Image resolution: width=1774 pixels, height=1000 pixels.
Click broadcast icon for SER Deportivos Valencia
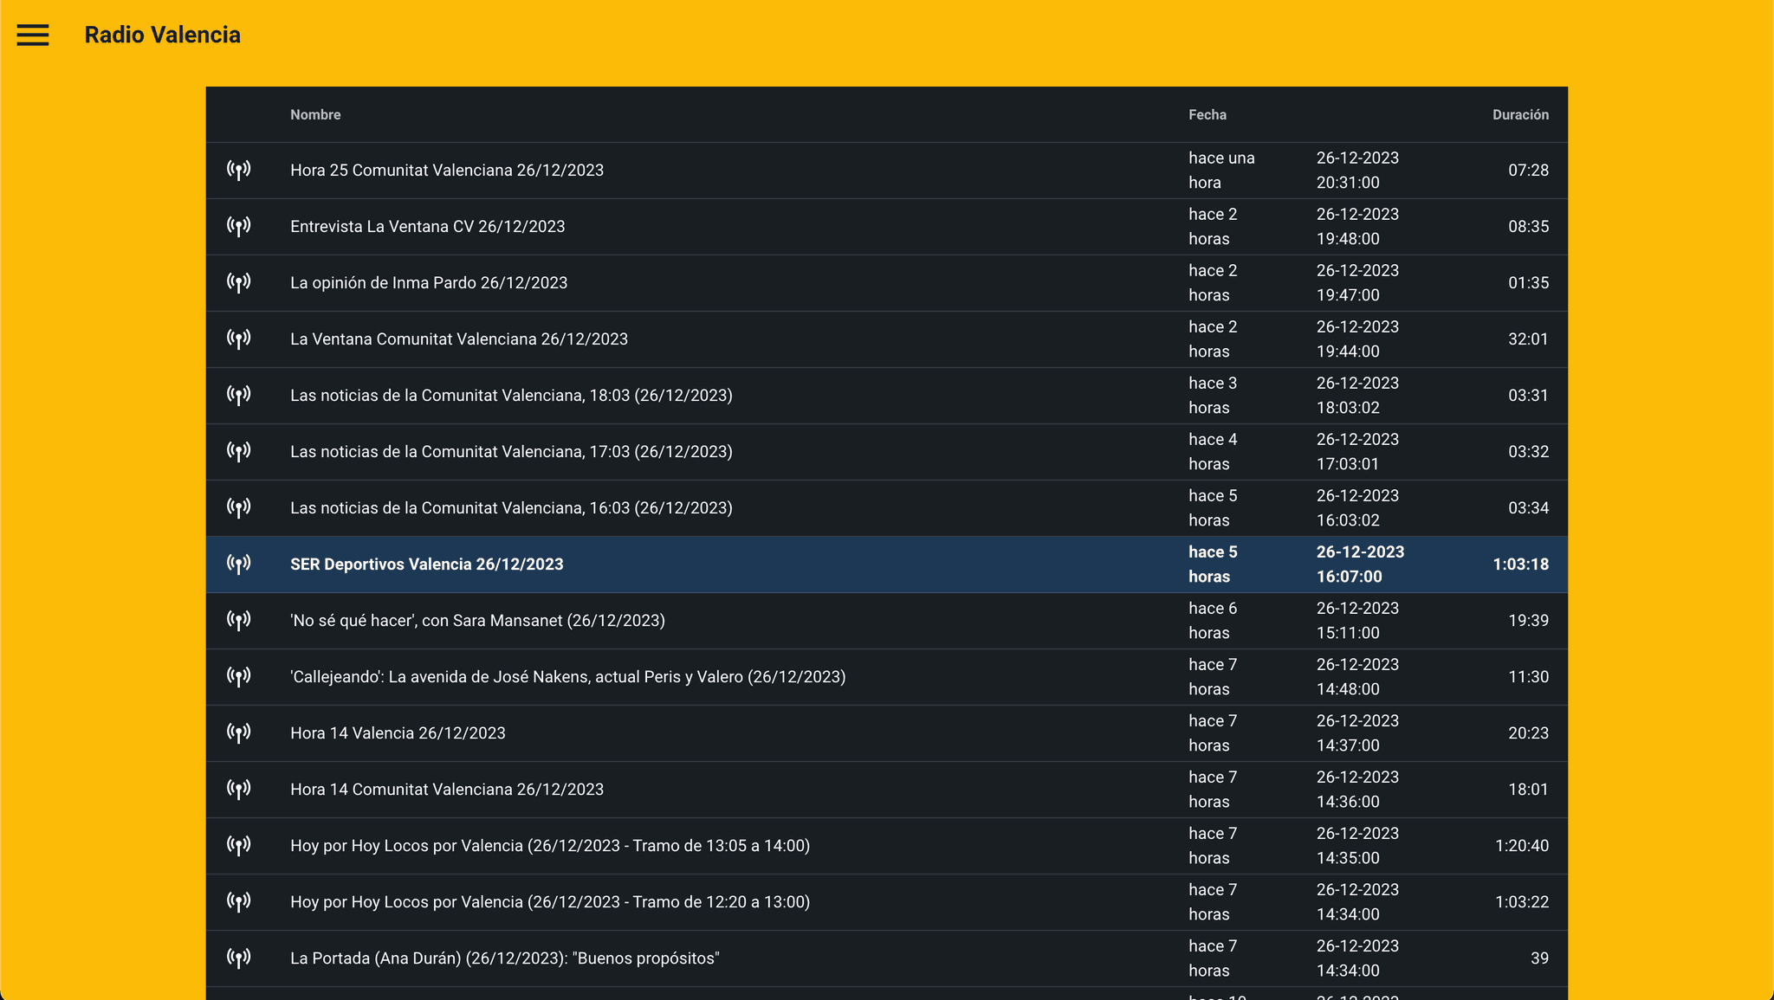tap(239, 565)
